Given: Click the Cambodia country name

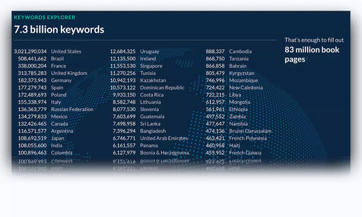Looking at the screenshot, I should coord(240,51).
